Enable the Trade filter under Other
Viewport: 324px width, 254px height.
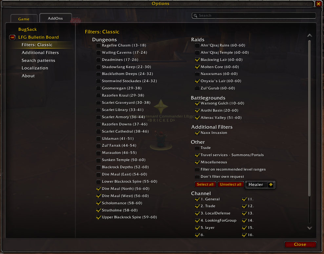coord(197,148)
